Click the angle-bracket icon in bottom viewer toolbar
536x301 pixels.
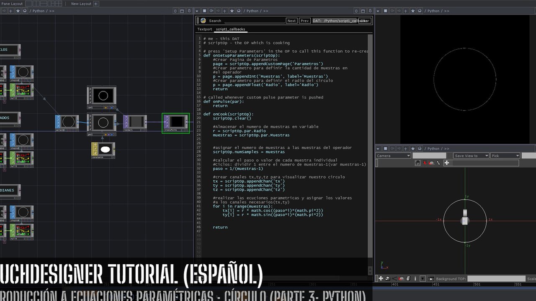pos(394,279)
